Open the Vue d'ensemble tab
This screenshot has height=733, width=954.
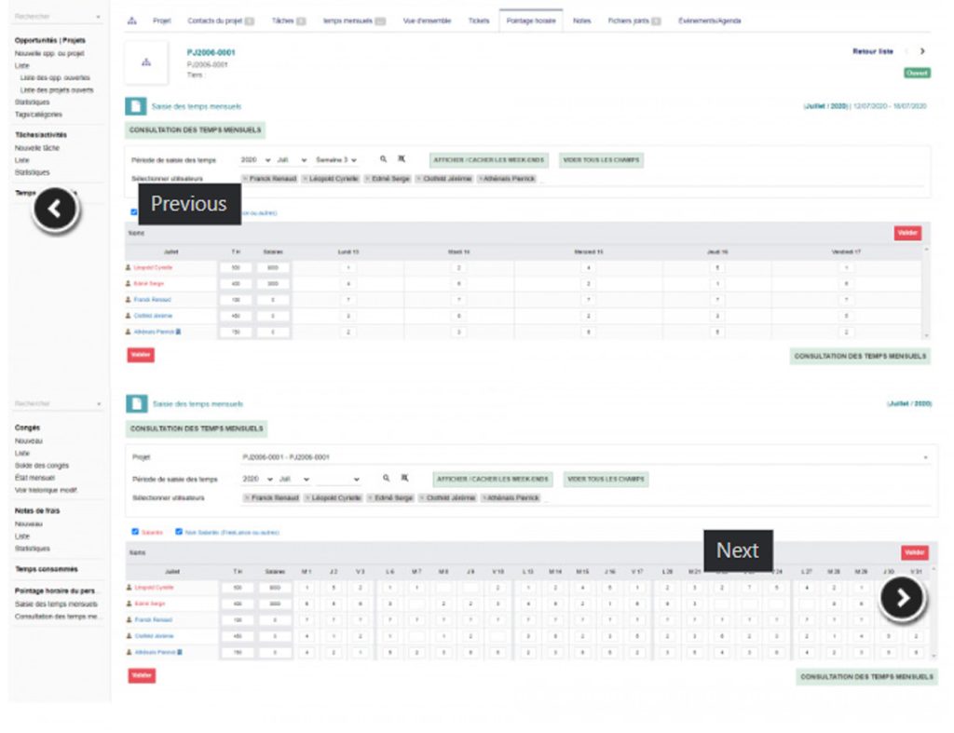[427, 20]
